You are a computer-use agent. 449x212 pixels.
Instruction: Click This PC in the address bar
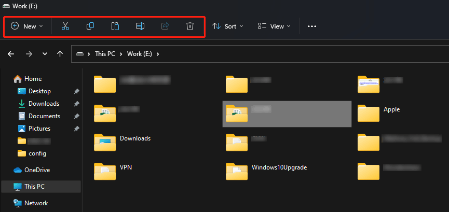(105, 54)
